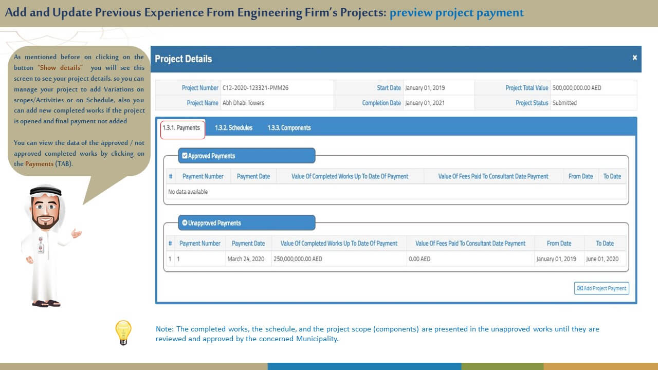Sort approved table by Payment Date column
The width and height of the screenshot is (658, 370).
[253, 176]
